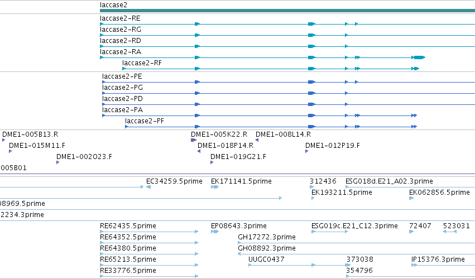Image resolution: width=475 pixels, height=279 pixels.
Task: Select EST EK062856.5prime
Action: point(439,193)
